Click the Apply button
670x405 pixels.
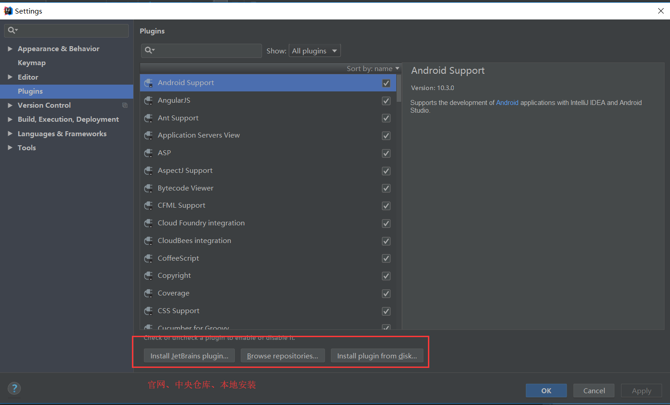click(x=641, y=391)
